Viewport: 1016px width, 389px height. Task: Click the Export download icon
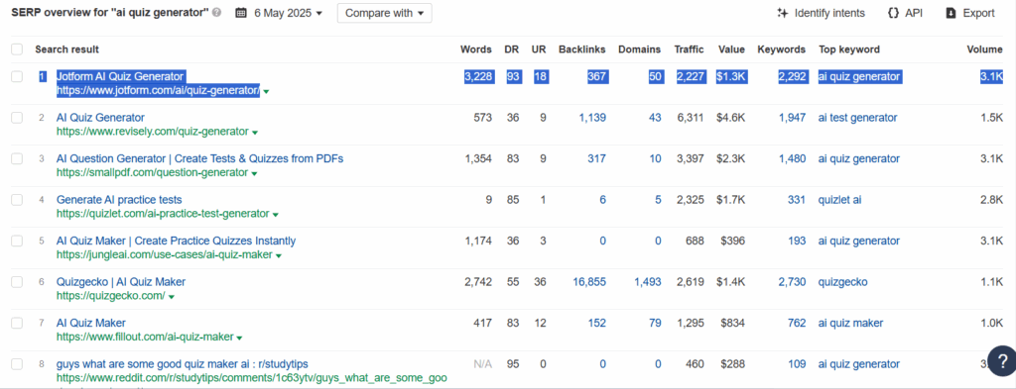[x=952, y=13]
